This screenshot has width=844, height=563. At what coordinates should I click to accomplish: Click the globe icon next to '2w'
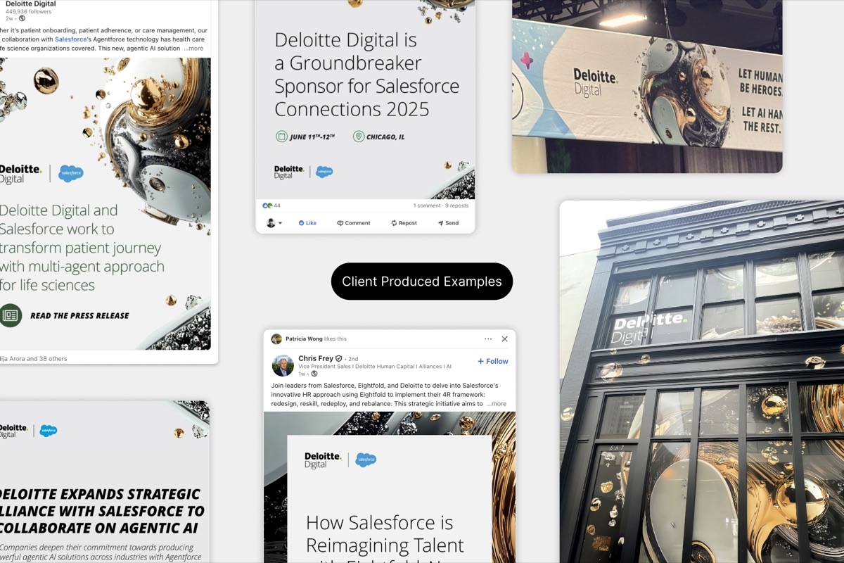[x=23, y=18]
